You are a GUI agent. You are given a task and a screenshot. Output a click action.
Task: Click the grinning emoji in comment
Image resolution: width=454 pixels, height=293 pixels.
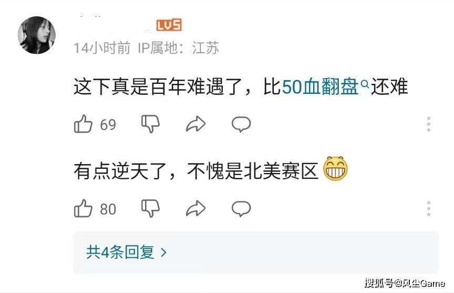[x=335, y=169]
